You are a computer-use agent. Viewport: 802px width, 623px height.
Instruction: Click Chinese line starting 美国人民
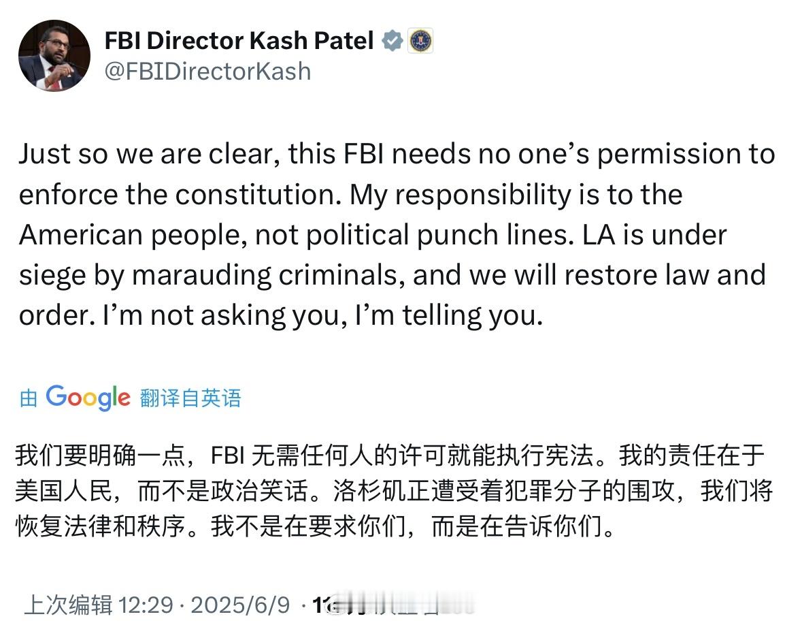394,490
